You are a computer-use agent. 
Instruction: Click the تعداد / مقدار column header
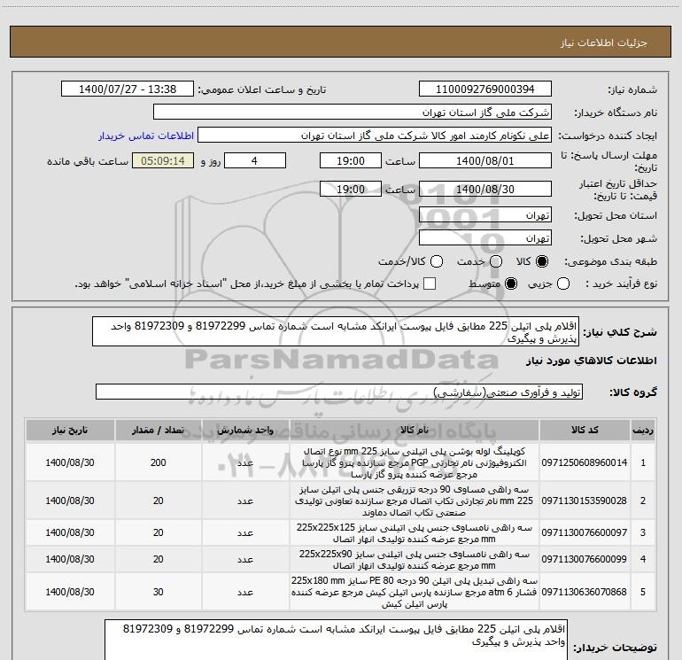[159, 431]
